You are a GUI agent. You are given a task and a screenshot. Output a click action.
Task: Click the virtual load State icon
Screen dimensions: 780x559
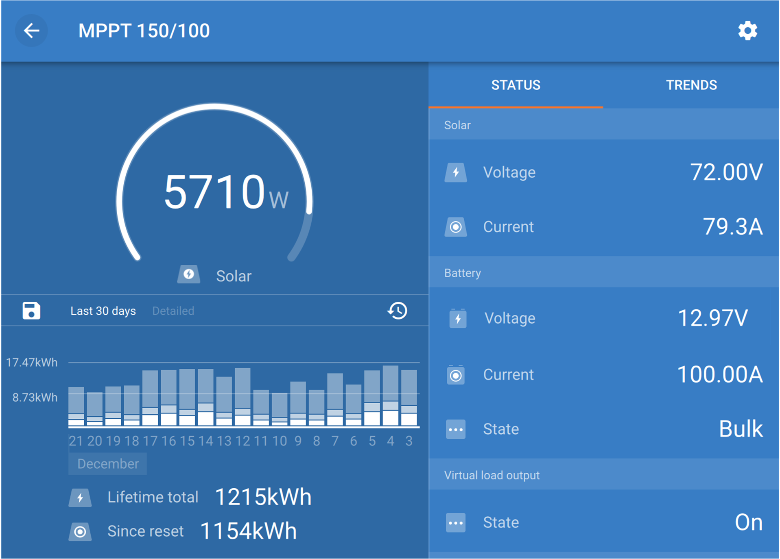click(x=456, y=522)
